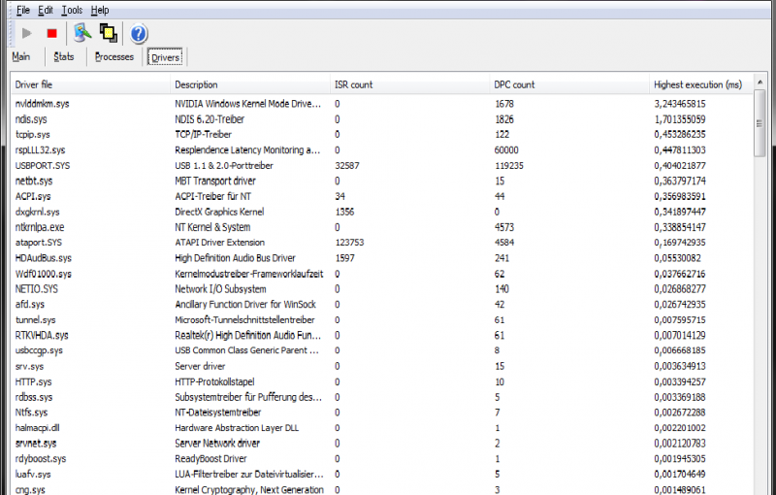Click the MBT Transport driver description
This screenshot has height=495, width=776.
(x=215, y=181)
